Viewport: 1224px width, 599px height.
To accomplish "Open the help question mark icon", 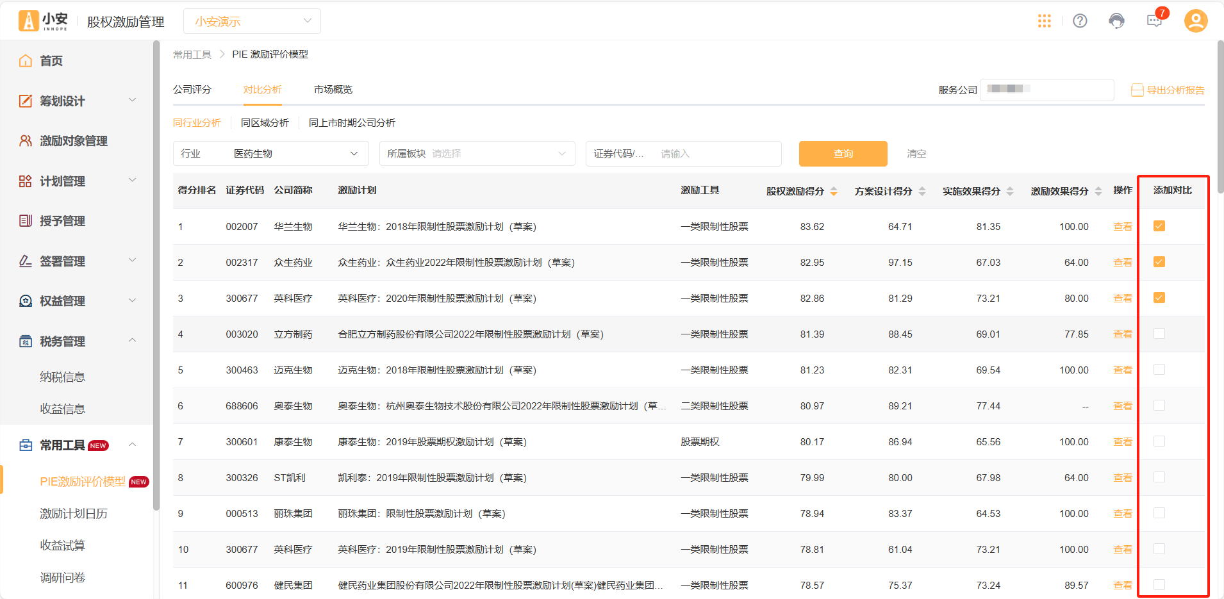I will pyautogui.click(x=1080, y=21).
